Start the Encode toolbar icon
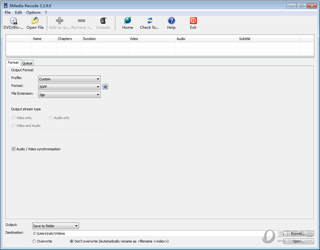This screenshot has height=250, width=320. click(103, 21)
